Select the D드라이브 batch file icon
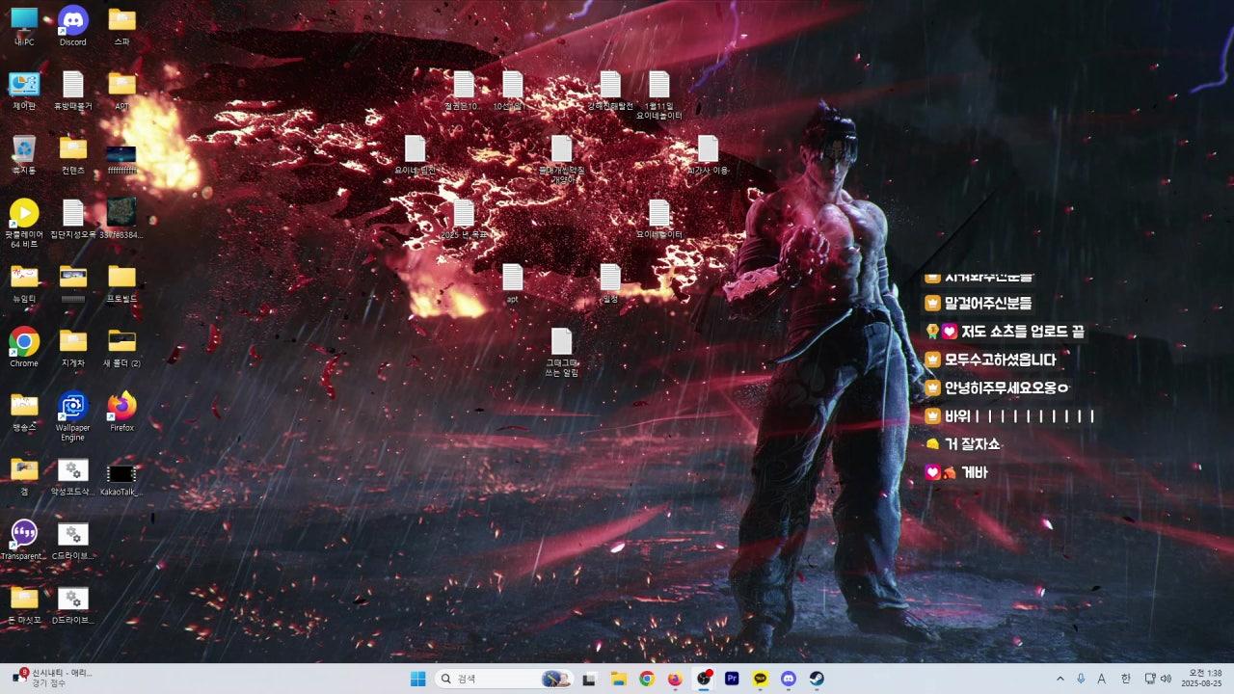The height and width of the screenshot is (694, 1234). [73, 604]
